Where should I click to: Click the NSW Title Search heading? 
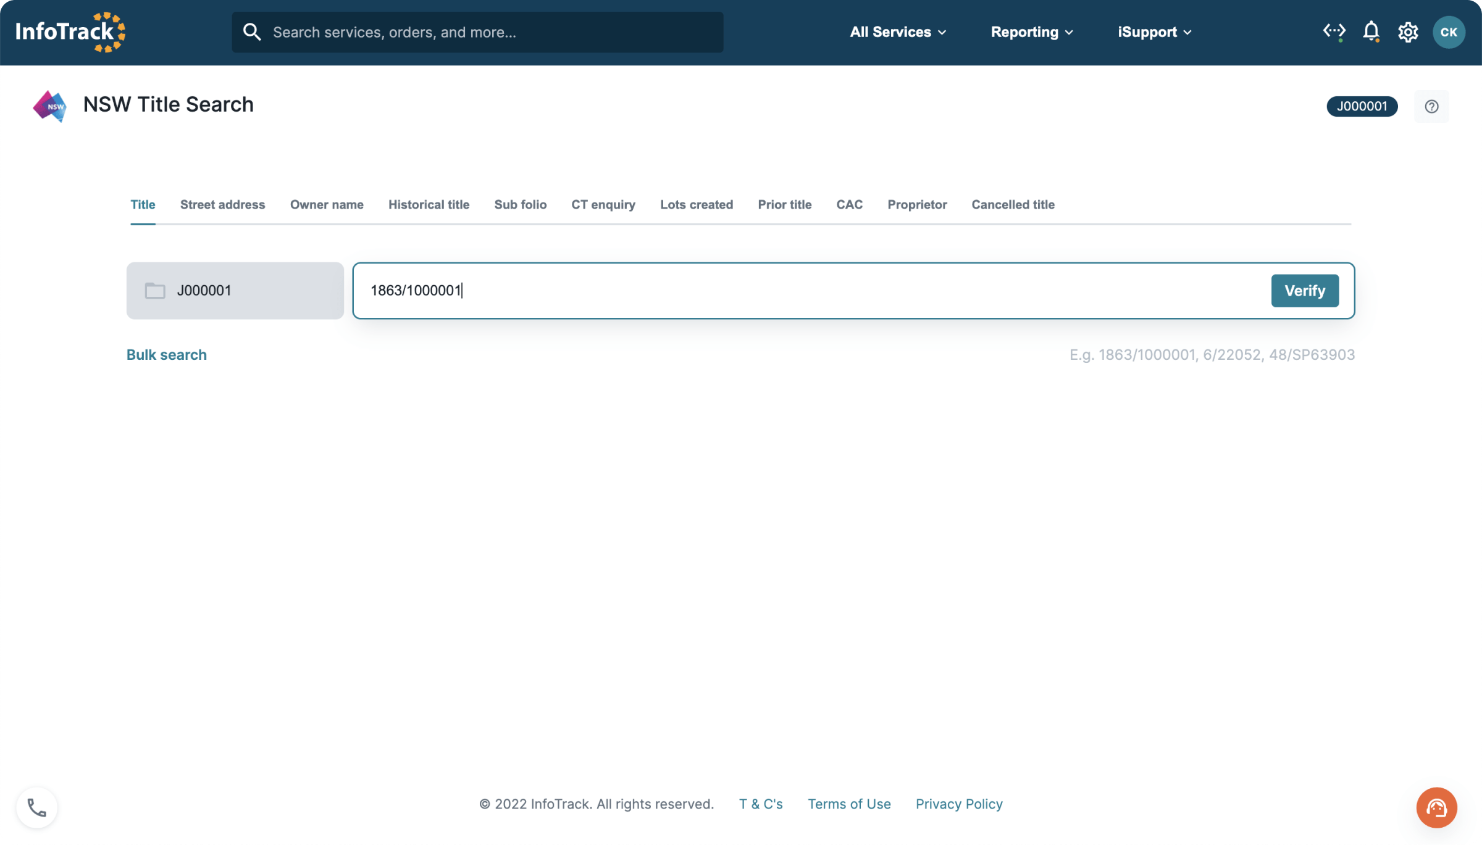pyautogui.click(x=168, y=105)
